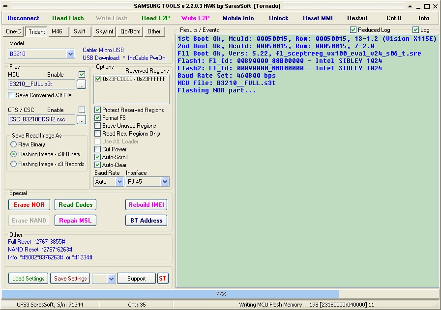The width and height of the screenshot is (441, 310).
Task: Switch to the Other tab
Action: tap(154, 31)
